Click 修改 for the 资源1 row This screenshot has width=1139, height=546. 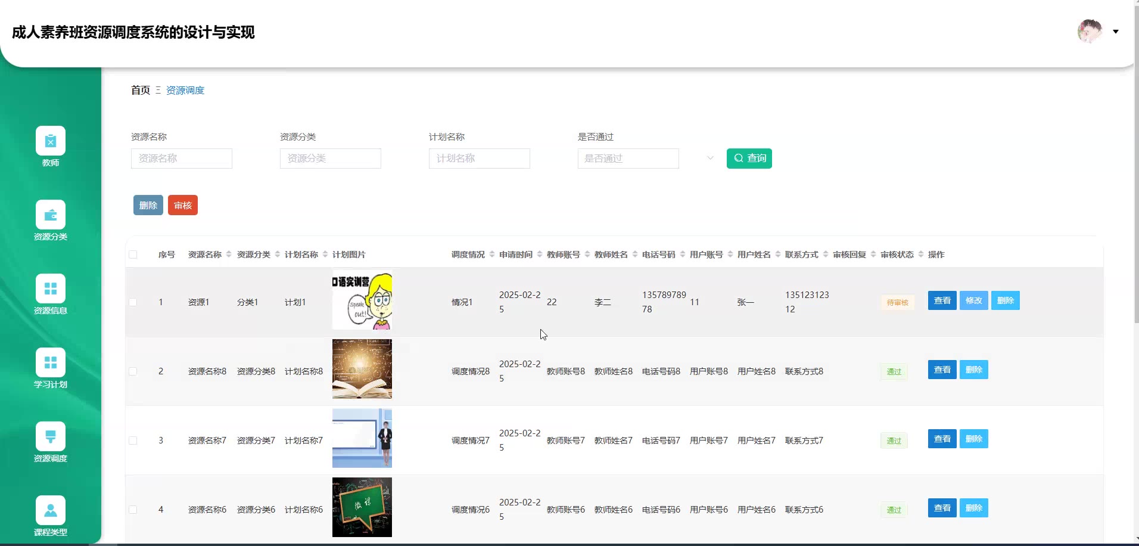pos(974,300)
